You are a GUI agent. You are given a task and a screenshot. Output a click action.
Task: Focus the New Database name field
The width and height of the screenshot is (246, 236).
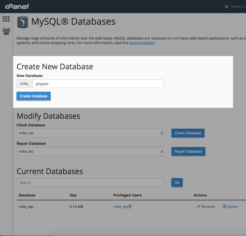point(98,84)
